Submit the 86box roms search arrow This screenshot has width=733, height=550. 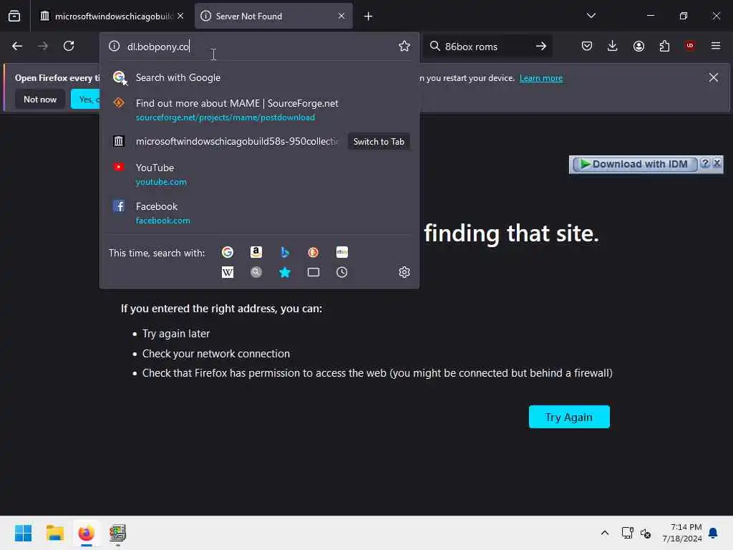(x=541, y=46)
